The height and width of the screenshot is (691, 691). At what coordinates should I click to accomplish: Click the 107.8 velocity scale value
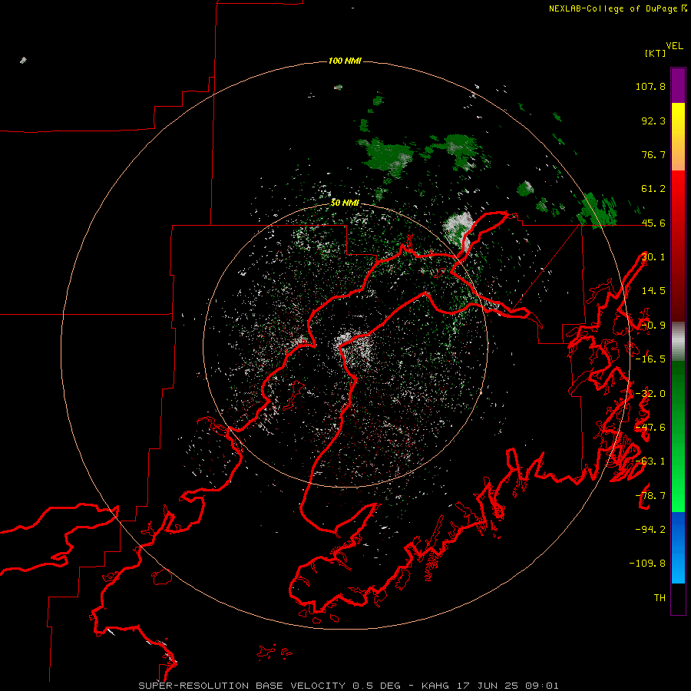tap(650, 86)
